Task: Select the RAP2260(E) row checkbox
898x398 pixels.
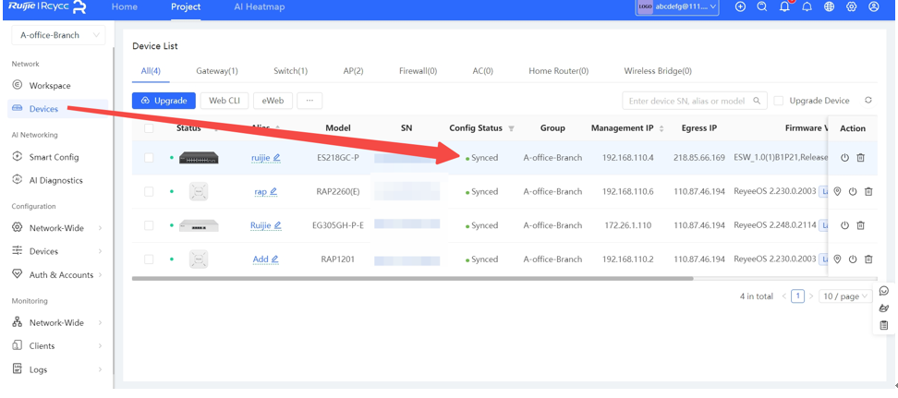Action: tap(149, 192)
